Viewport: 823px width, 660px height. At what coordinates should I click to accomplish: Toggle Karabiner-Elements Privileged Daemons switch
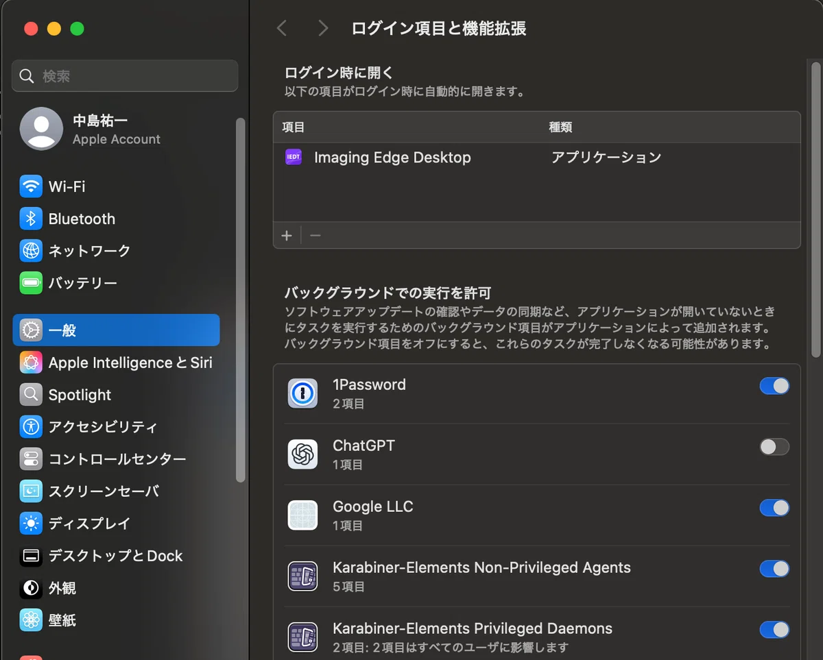(774, 630)
